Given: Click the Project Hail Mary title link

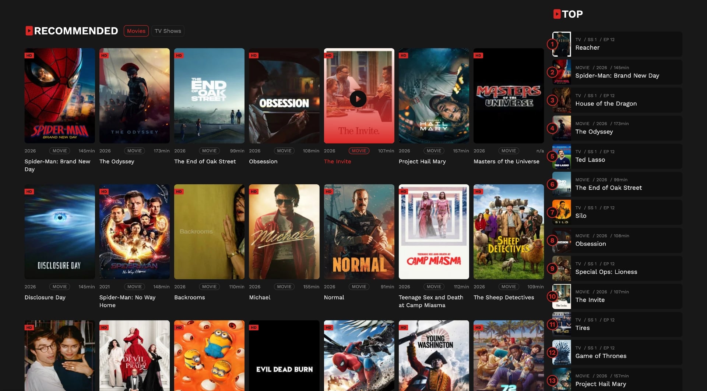Looking at the screenshot, I should 422,161.
